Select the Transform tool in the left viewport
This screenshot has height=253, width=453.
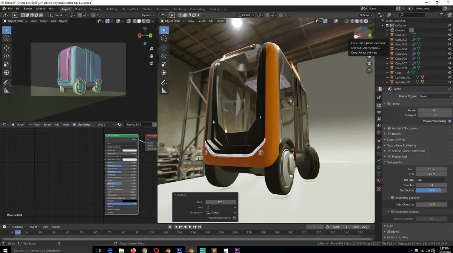[x=6, y=73]
